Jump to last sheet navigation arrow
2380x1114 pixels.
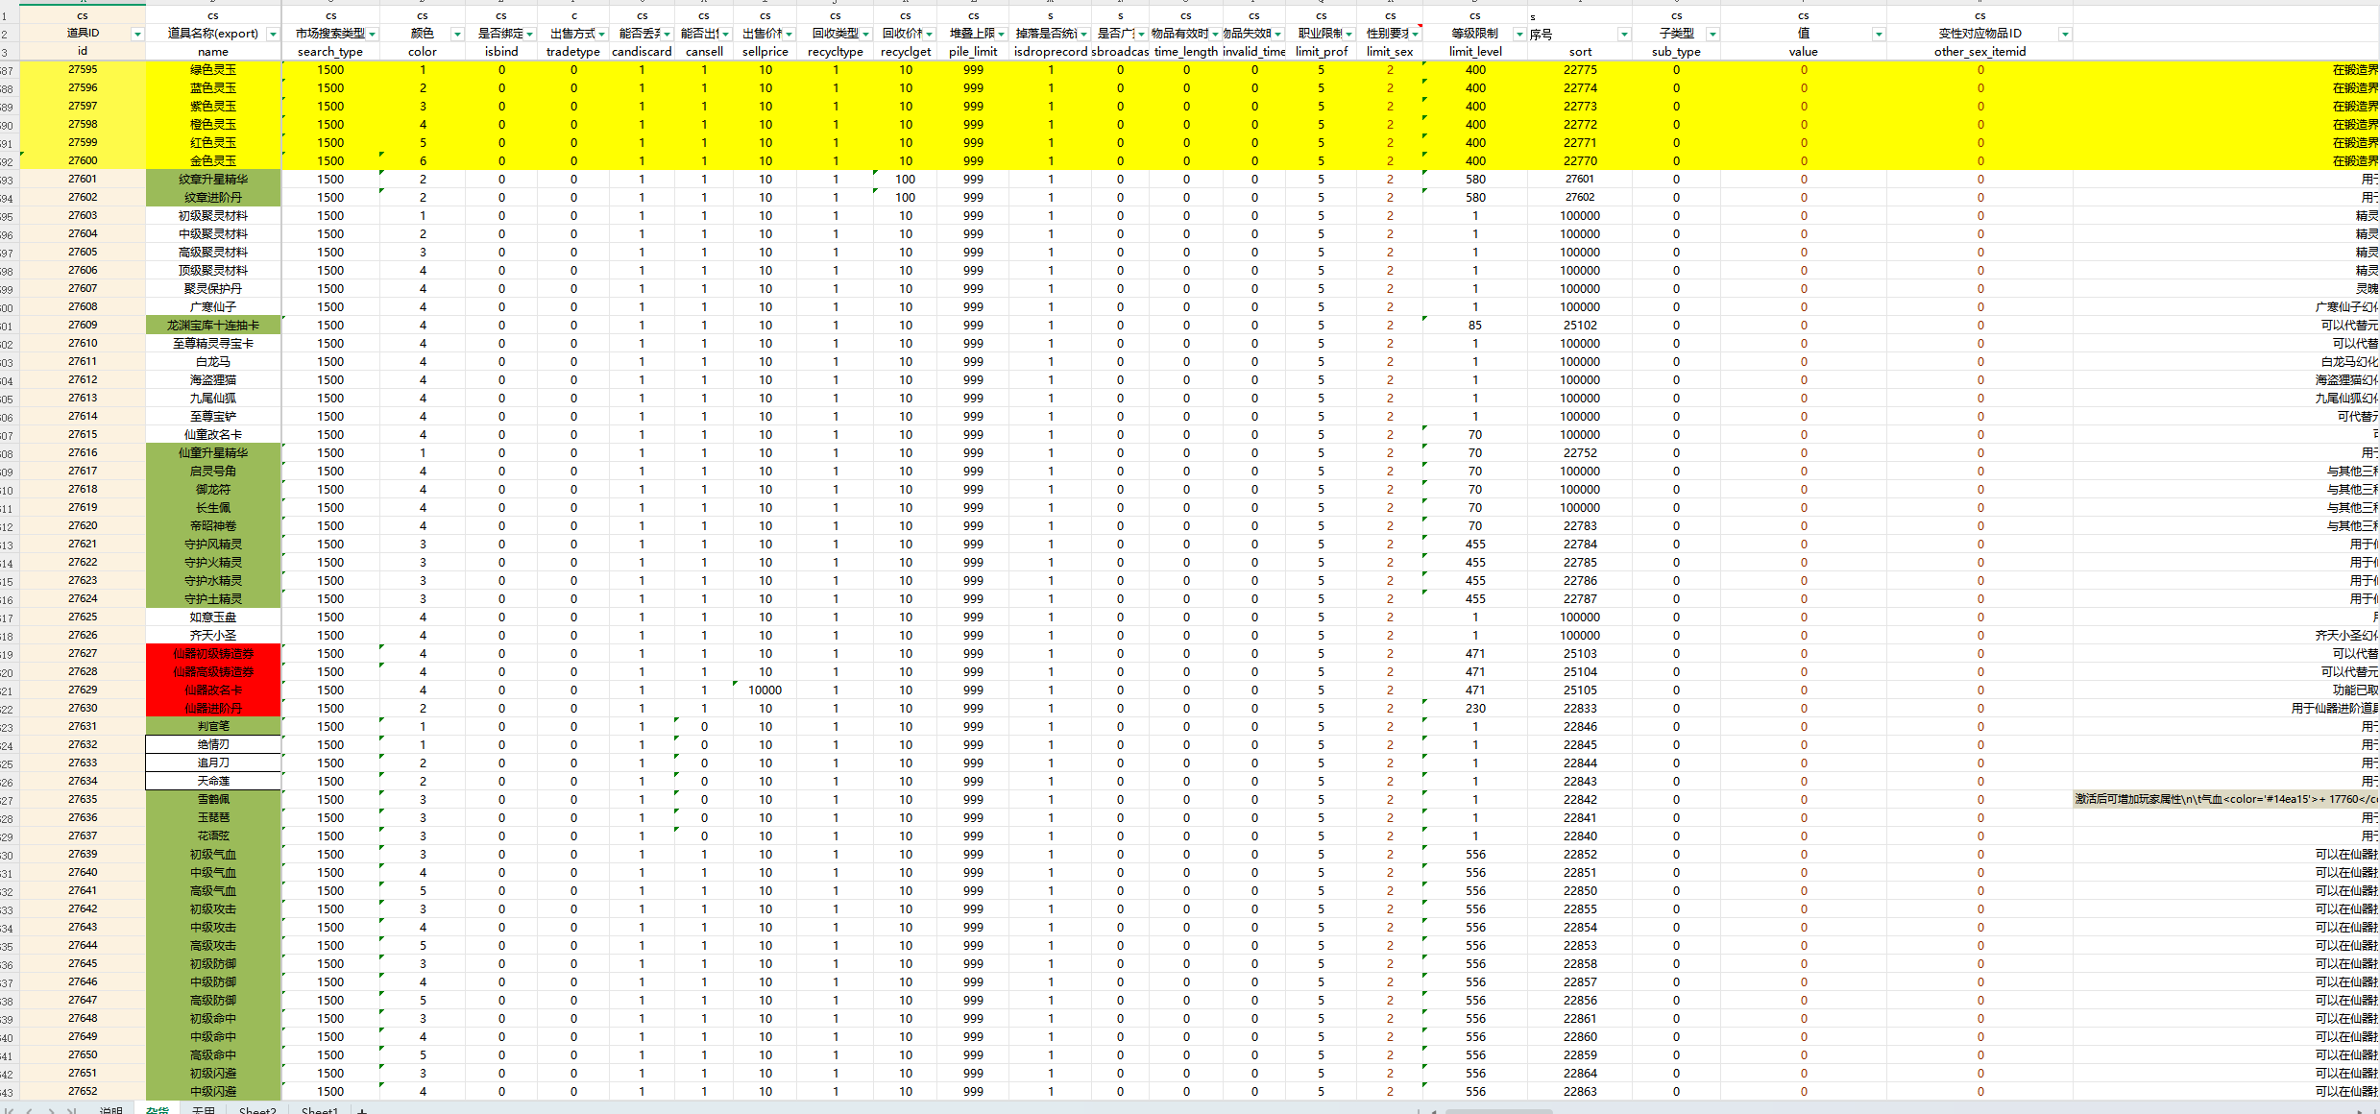click(x=71, y=1110)
